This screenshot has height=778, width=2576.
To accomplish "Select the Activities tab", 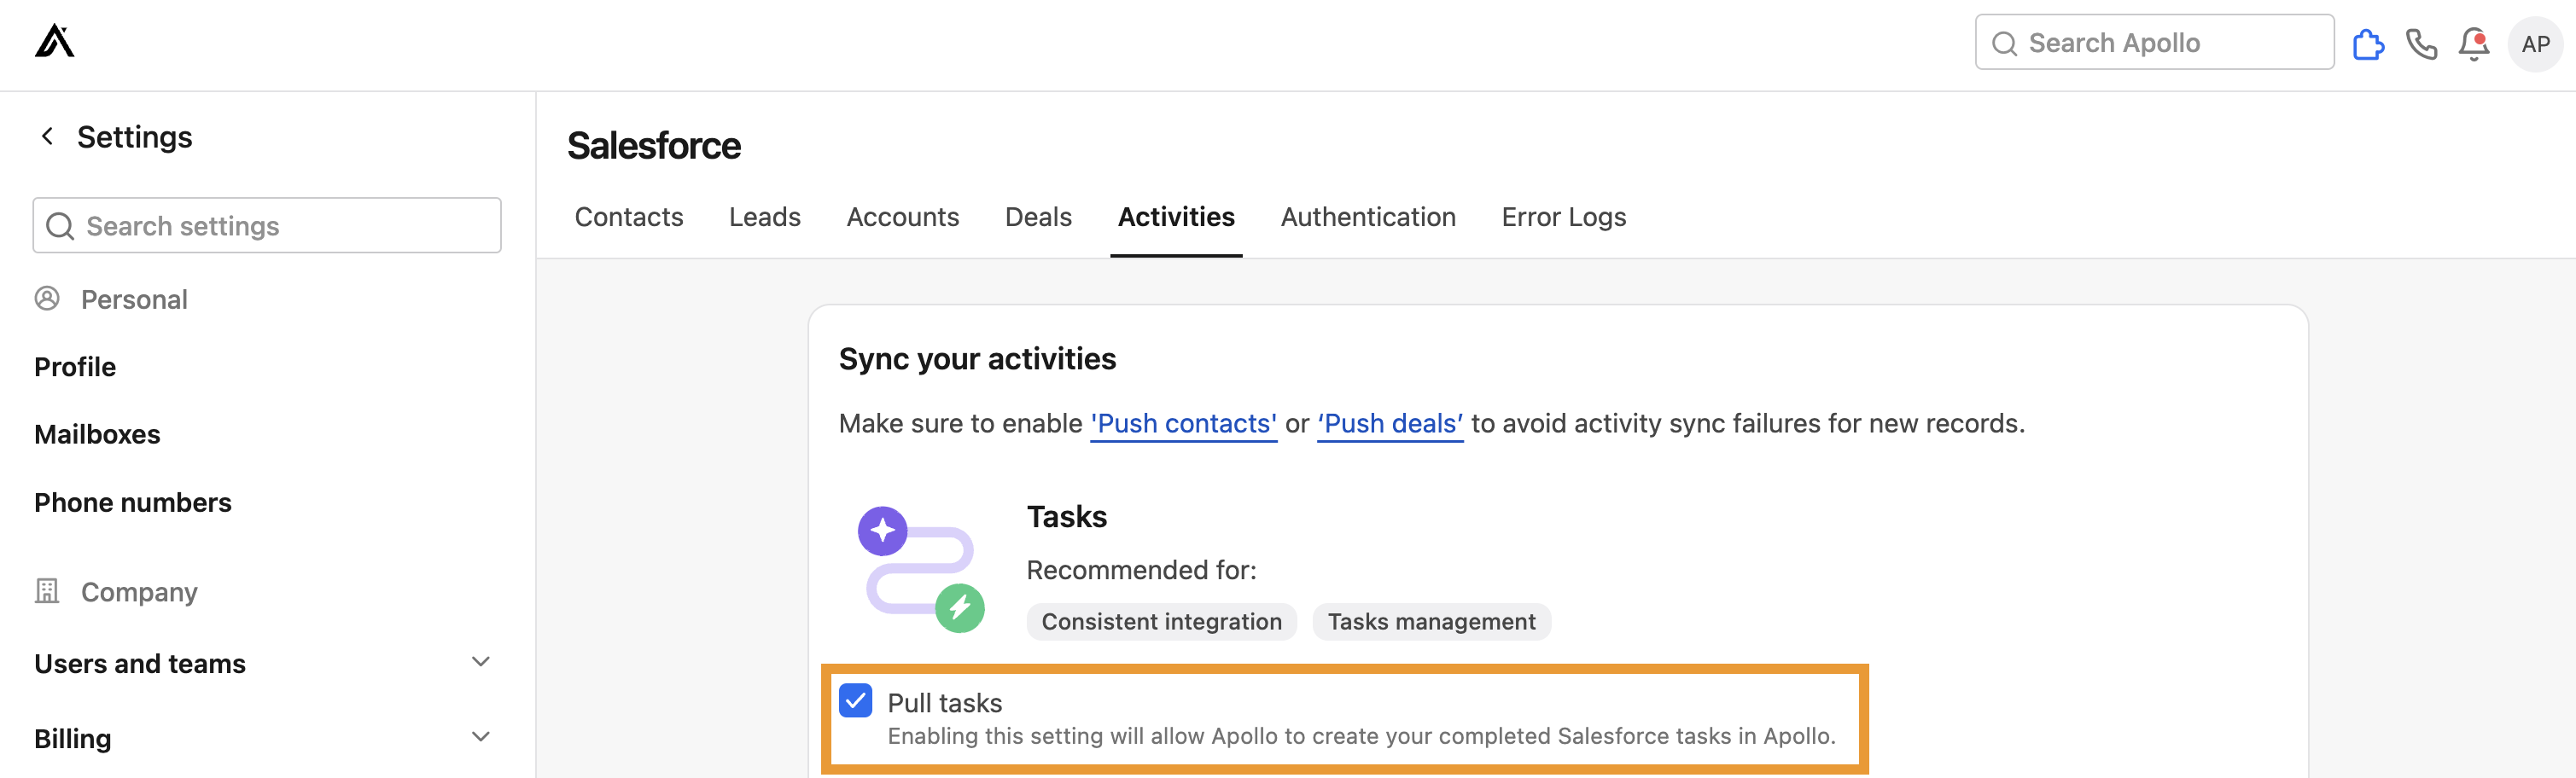I will click(1176, 217).
